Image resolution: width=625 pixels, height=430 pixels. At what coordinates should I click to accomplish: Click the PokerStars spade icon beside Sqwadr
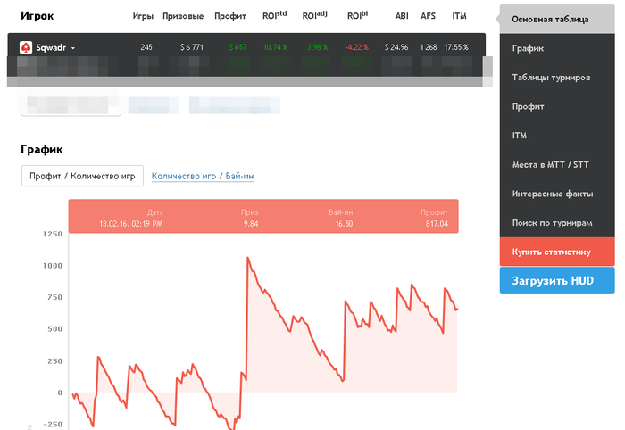(x=26, y=47)
